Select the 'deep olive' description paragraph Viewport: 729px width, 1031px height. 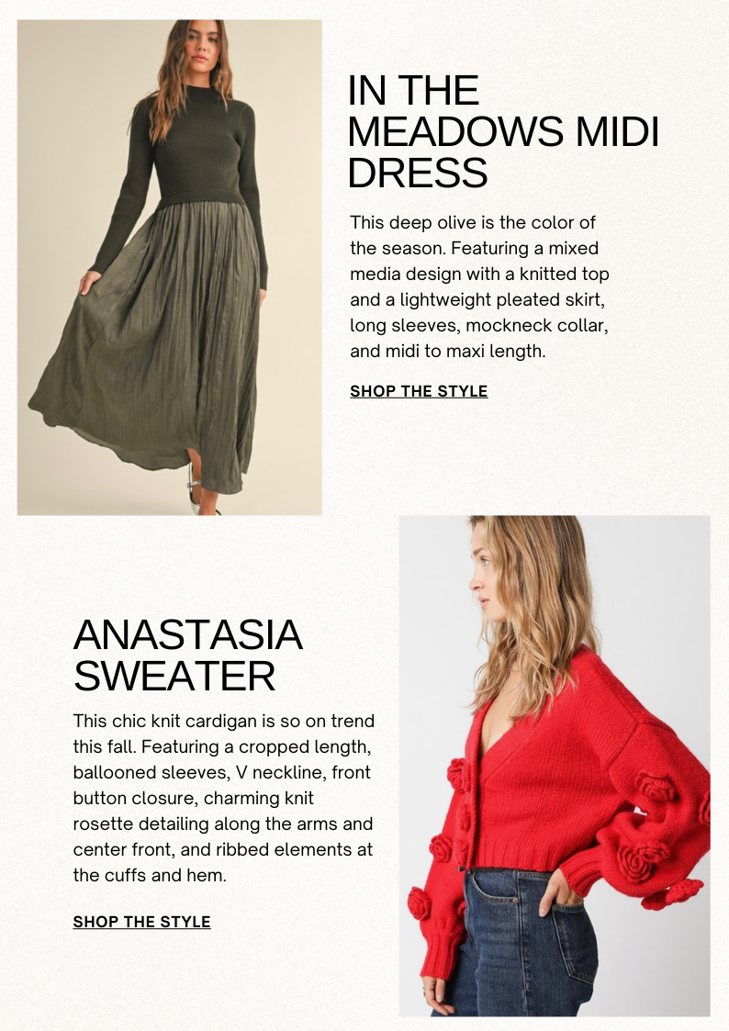click(480, 286)
